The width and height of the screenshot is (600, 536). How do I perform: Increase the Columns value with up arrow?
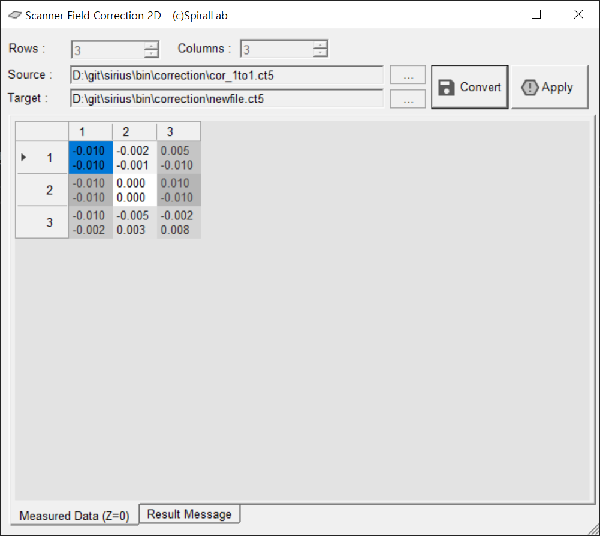coord(320,44)
